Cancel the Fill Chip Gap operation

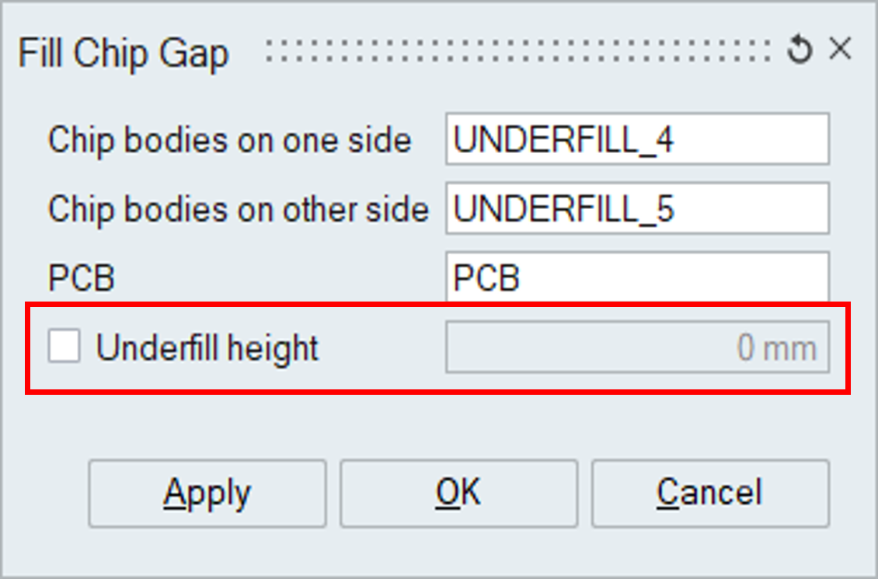click(710, 494)
